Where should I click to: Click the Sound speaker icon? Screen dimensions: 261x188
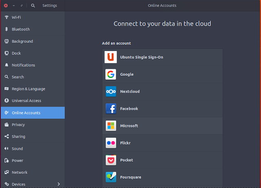click(7, 149)
